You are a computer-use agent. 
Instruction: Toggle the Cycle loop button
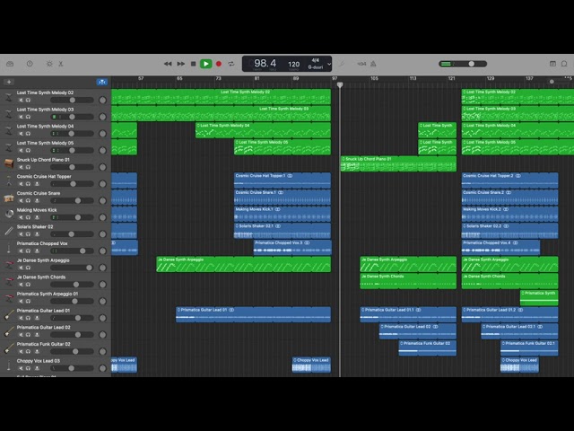(x=231, y=64)
